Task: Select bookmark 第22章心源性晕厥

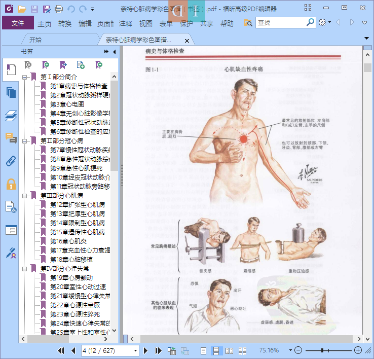Action: [74, 305]
